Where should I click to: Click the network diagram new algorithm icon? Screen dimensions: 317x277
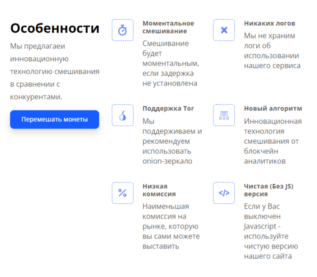pyautogui.click(x=224, y=115)
